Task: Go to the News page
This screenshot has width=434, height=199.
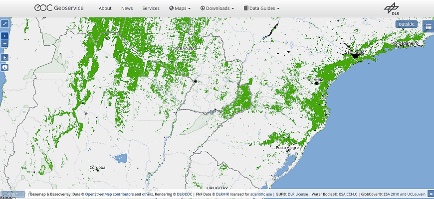Action: point(127,8)
